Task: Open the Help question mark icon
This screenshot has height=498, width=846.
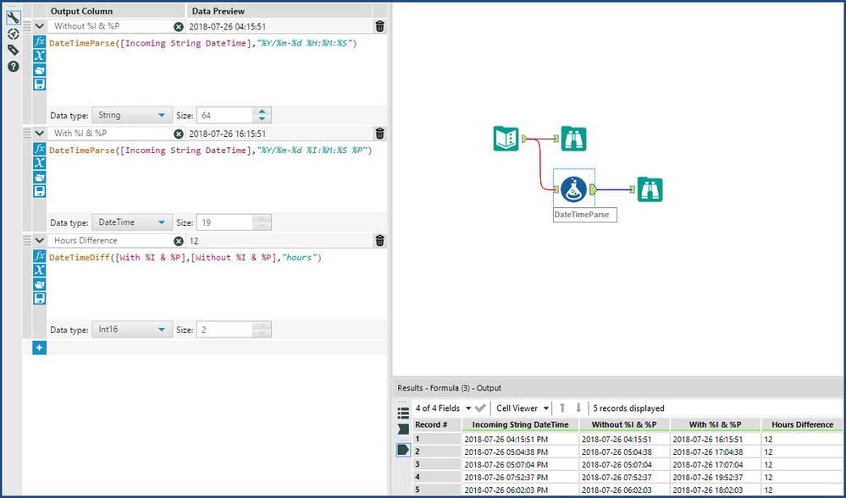Action: pos(13,66)
